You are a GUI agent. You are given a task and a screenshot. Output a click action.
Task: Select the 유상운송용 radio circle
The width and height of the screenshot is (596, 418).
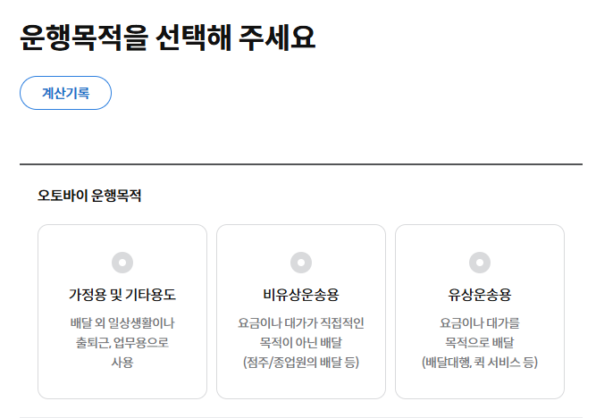pos(480,263)
